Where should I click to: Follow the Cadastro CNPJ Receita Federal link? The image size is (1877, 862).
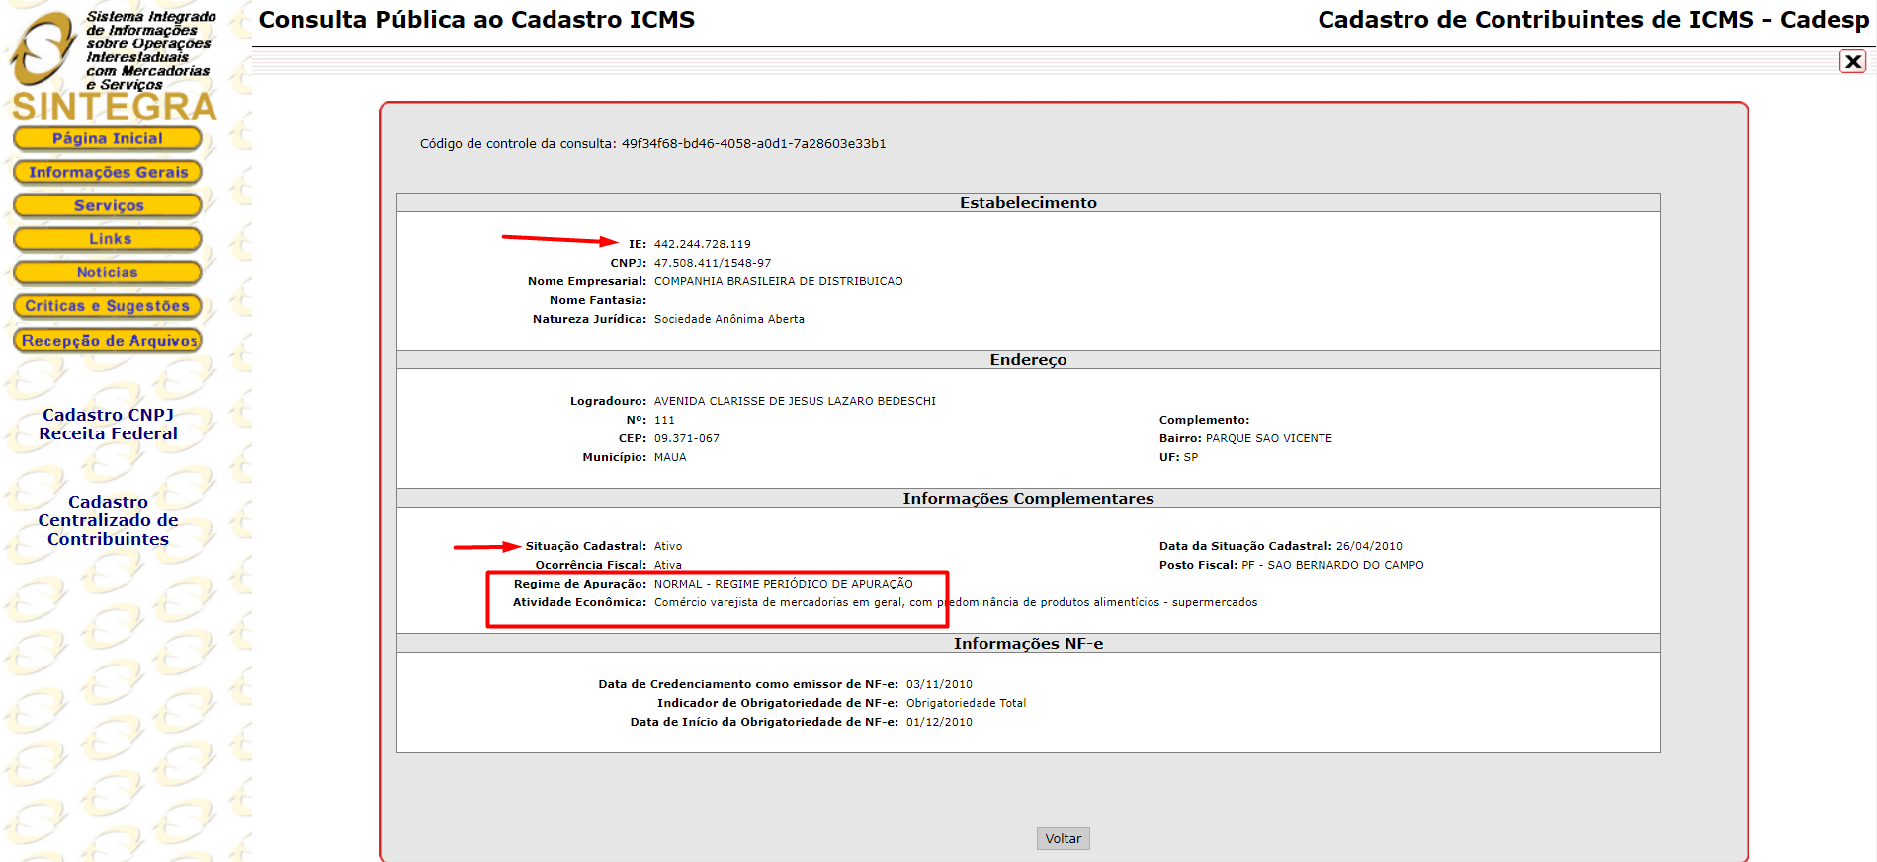(x=108, y=425)
